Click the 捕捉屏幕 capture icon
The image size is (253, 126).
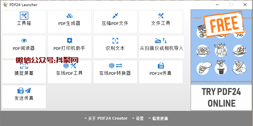click(24, 65)
